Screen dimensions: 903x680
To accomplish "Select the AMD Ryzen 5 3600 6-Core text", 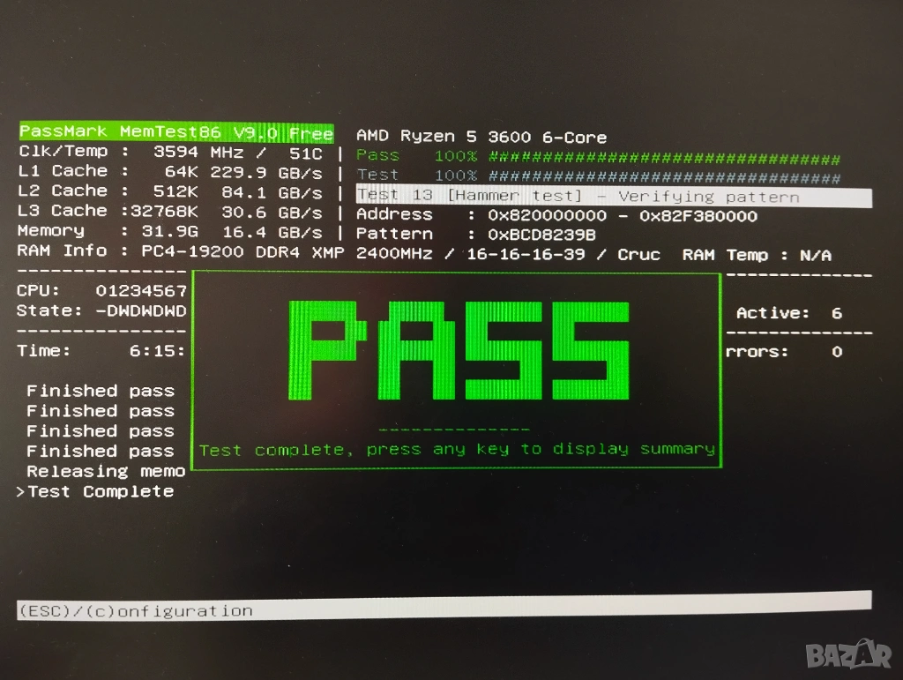I will click(481, 137).
